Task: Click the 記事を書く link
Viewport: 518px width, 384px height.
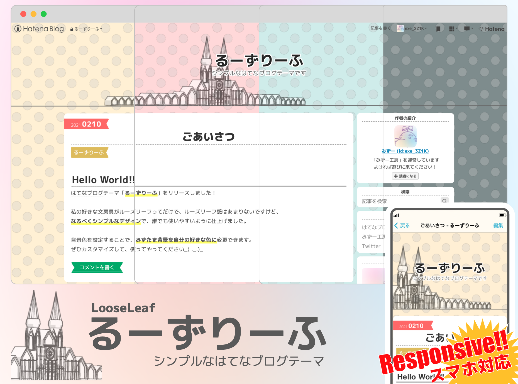Action: tap(380, 28)
